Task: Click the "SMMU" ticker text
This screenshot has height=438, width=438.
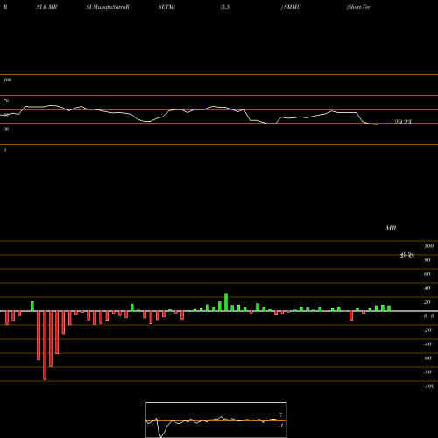Action: pos(293,7)
